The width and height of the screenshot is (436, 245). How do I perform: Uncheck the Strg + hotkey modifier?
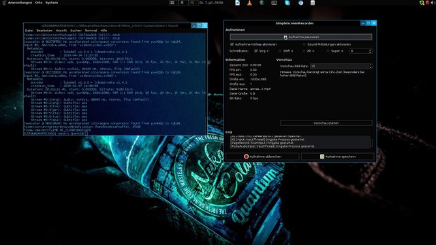(x=256, y=51)
